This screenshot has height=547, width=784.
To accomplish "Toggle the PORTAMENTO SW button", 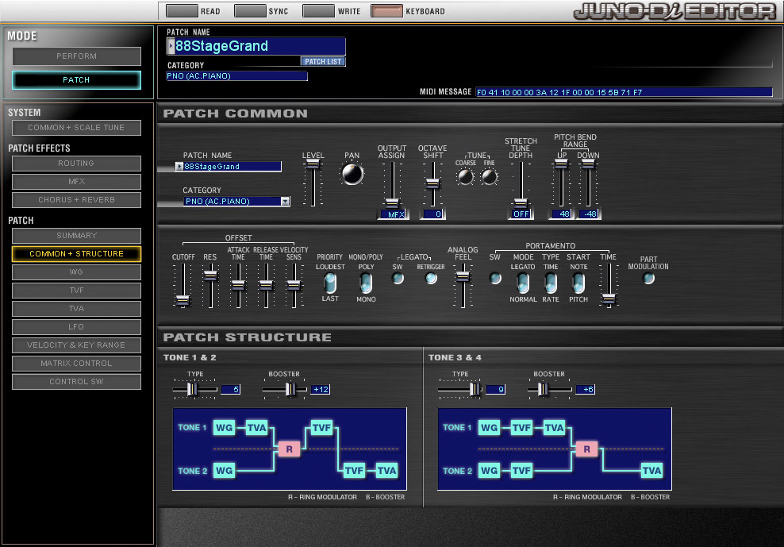I will tap(495, 278).
